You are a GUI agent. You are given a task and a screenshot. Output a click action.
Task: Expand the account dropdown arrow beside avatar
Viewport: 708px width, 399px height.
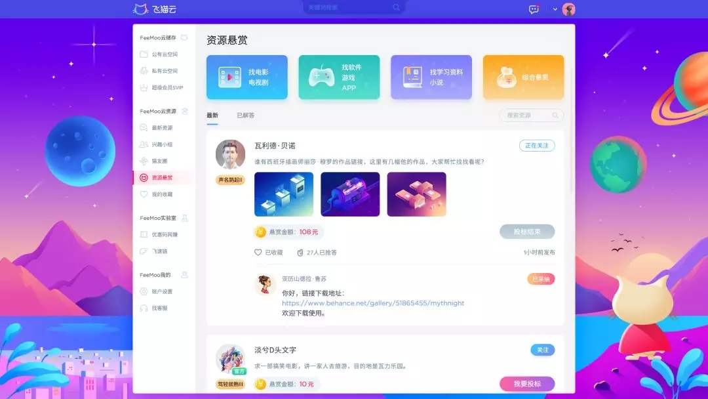click(x=555, y=9)
